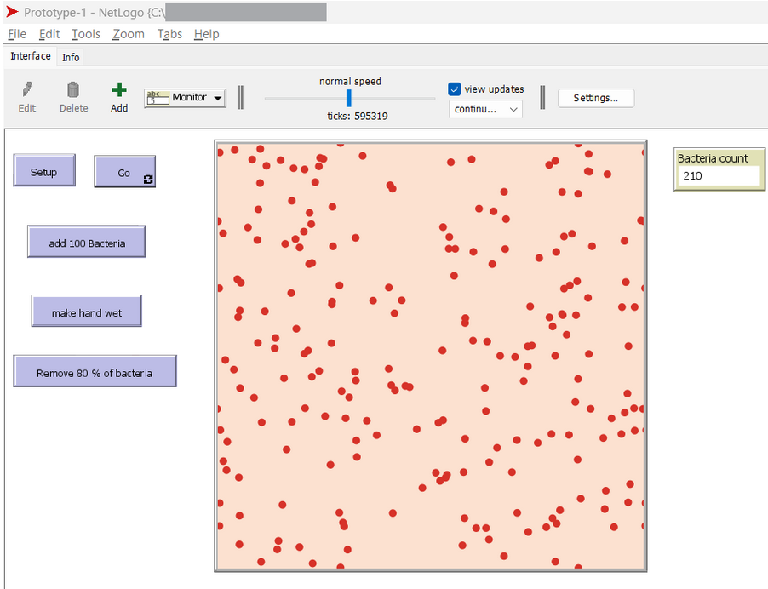Click the add 100 Bacteria button

tap(87, 243)
